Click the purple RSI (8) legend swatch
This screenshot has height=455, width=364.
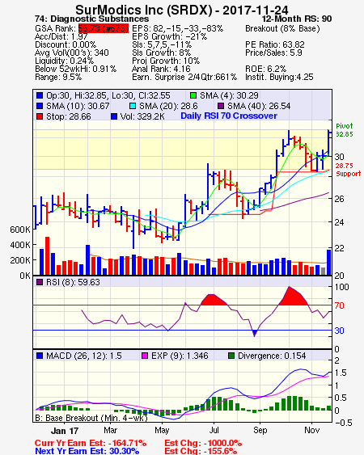40,282
